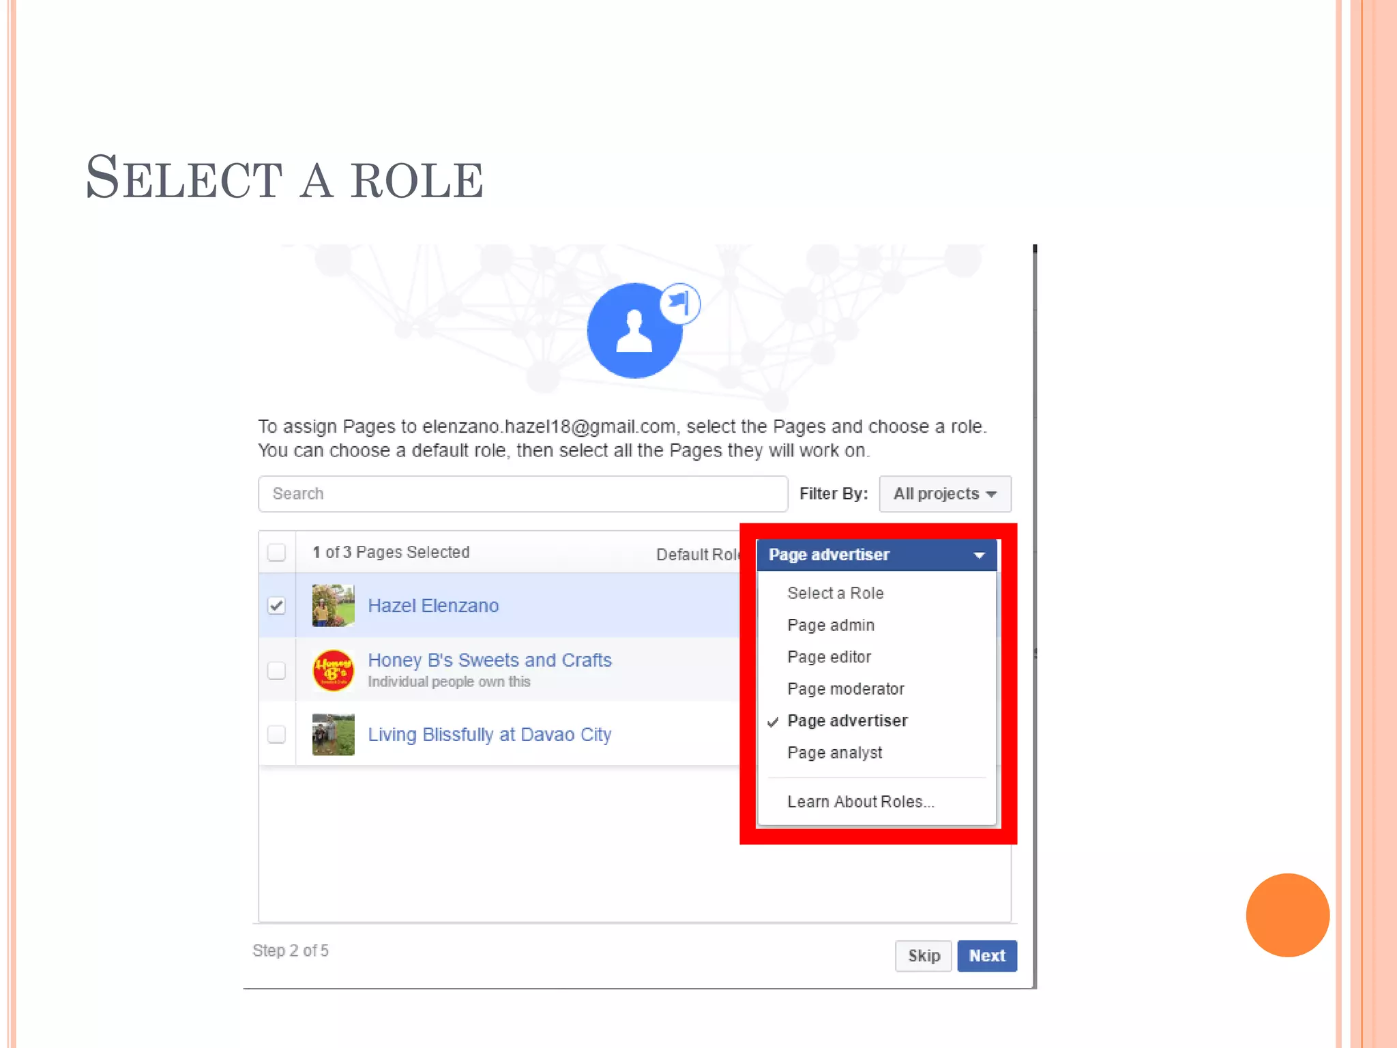Select the Page admin role
The height and width of the screenshot is (1048, 1397).
tap(831, 625)
